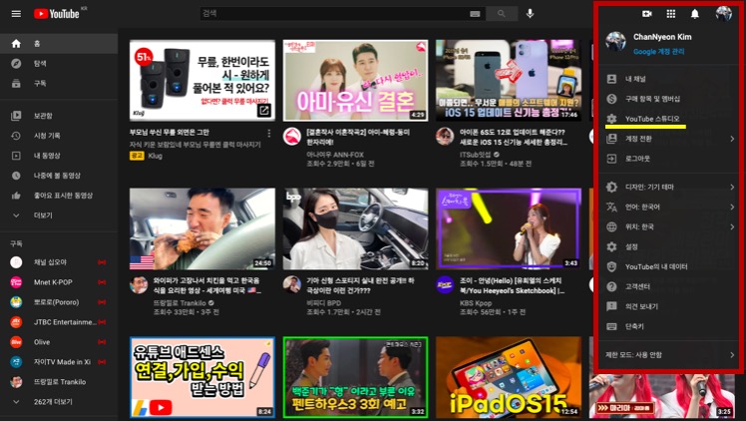Expand 위치: 한국 submenu

669,226
